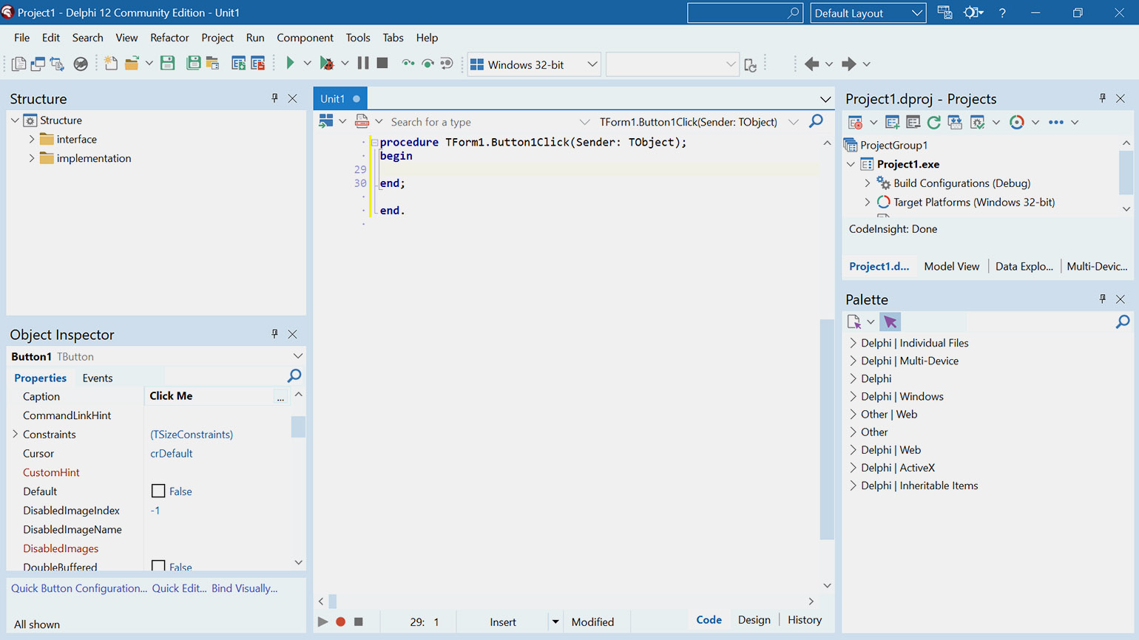1139x640 pixels.
Task: Open the Run button dropdown arrow
Action: (307, 64)
